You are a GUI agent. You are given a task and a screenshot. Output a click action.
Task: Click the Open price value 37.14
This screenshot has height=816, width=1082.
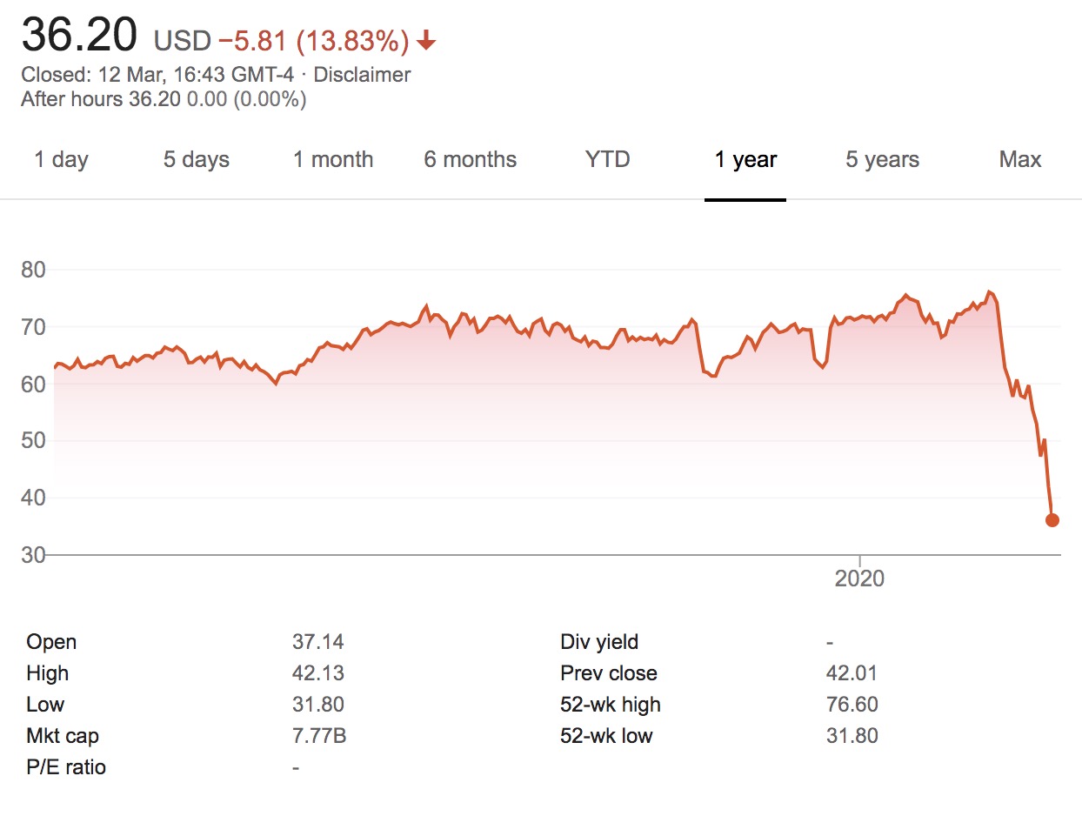click(317, 642)
